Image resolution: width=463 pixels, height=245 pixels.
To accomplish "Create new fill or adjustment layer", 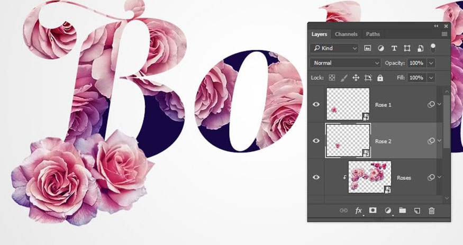I will point(388,211).
